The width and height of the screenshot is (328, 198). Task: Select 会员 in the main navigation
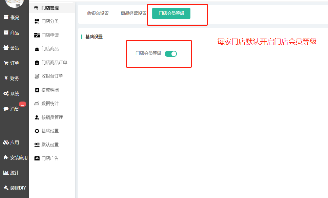tap(15, 48)
